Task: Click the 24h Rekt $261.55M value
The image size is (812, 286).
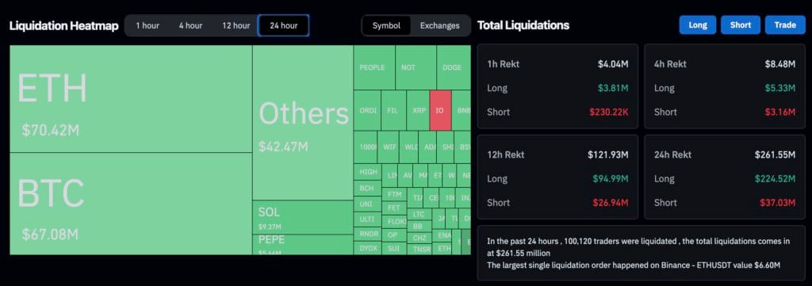Action: pos(776,154)
